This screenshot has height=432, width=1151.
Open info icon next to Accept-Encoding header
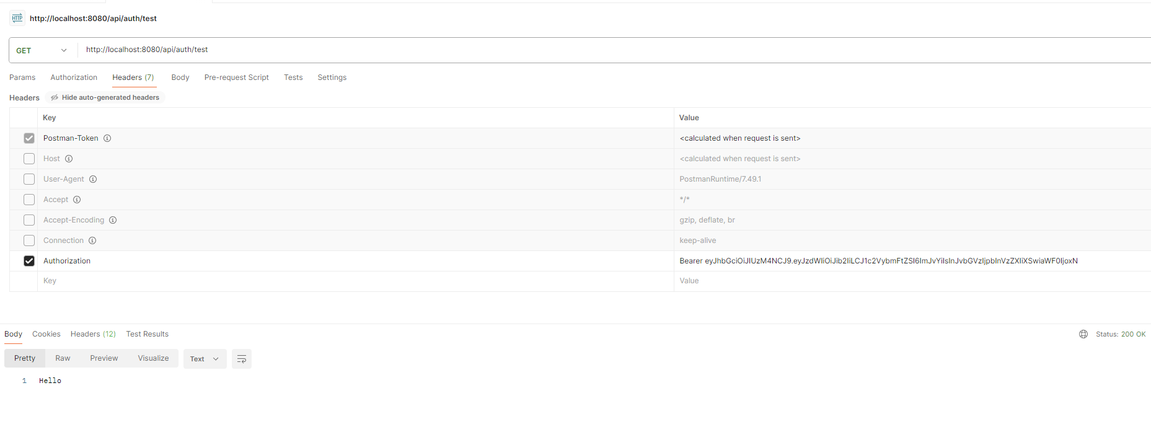click(113, 220)
